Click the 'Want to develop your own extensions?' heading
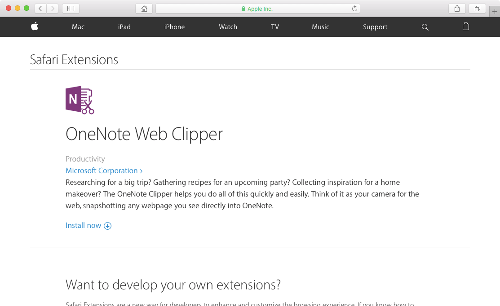Viewport: 500px width, 306px height. pos(173,284)
